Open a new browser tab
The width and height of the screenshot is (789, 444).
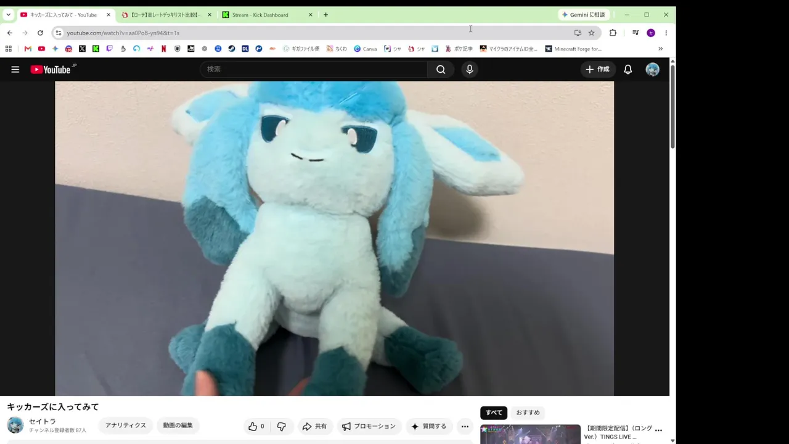[325, 15]
